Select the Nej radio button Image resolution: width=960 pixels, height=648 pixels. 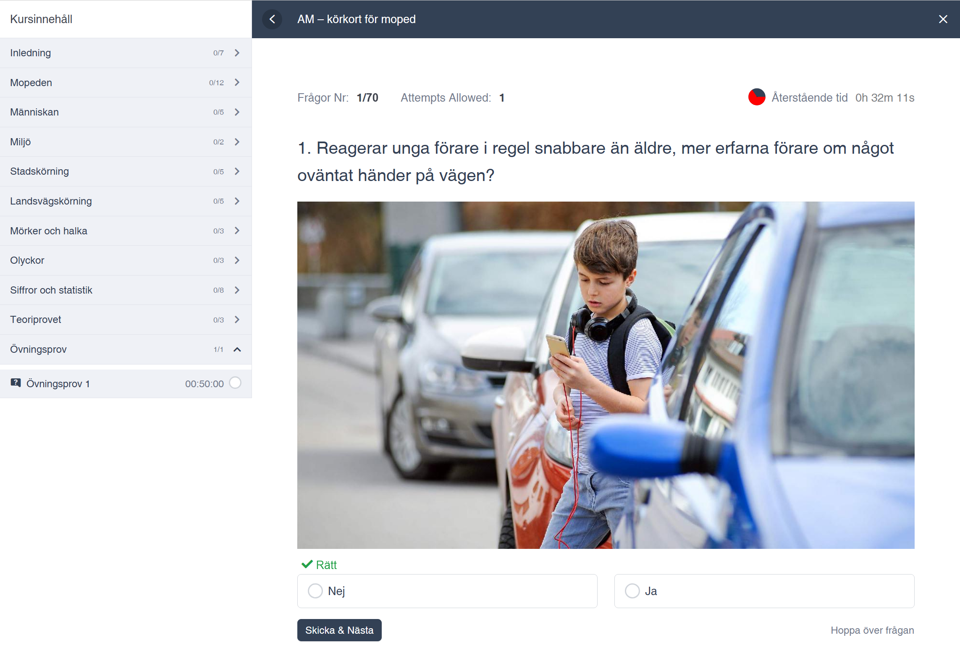[x=315, y=591]
